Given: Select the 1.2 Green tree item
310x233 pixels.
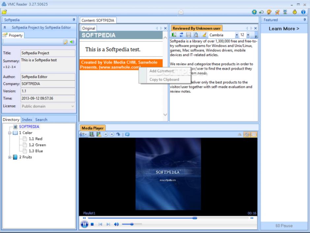Looking at the screenshot, I should [37, 145].
